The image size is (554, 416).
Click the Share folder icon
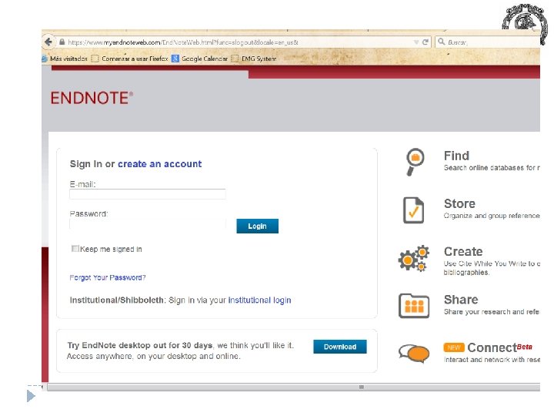coord(414,306)
